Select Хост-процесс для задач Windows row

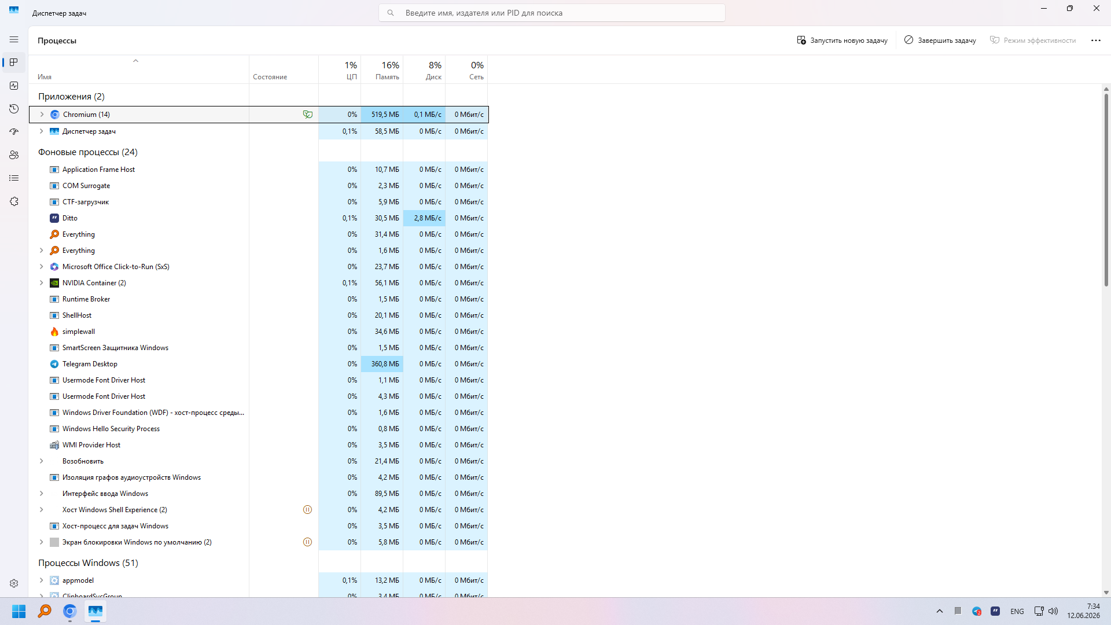tap(258, 526)
